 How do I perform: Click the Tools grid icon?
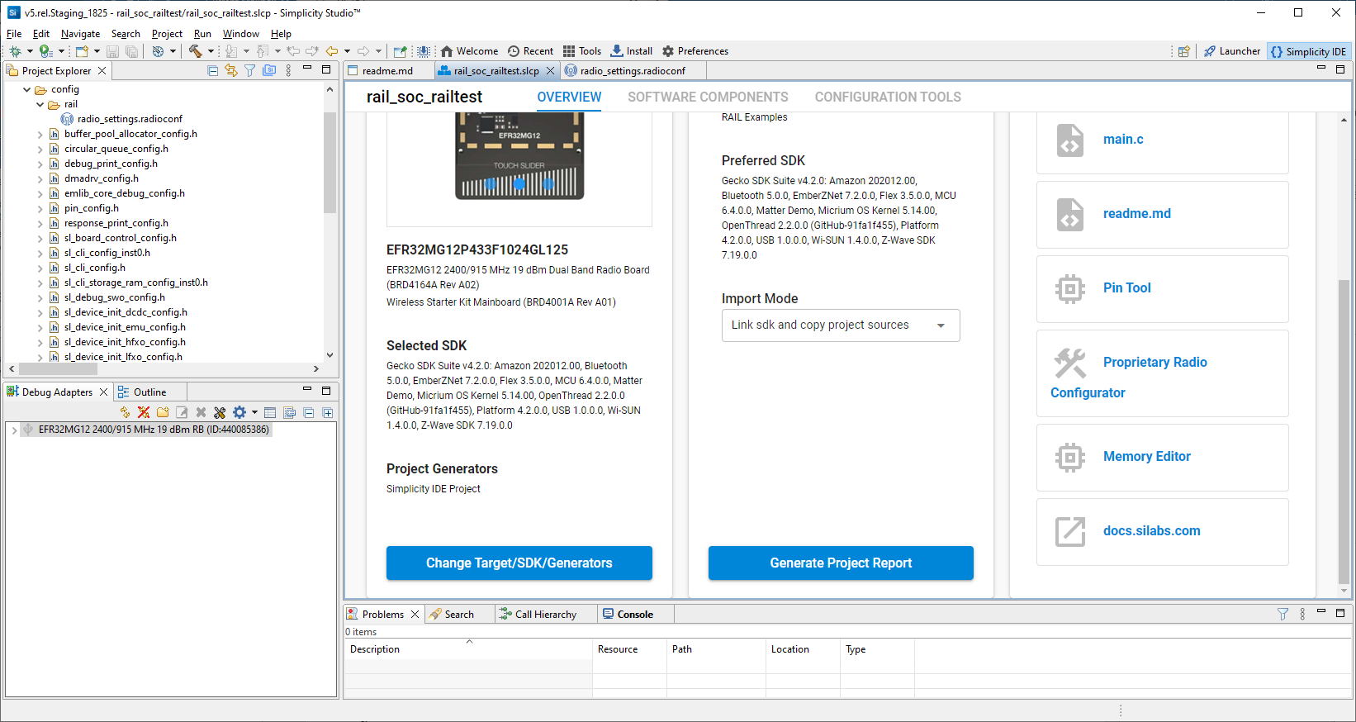[x=569, y=51]
